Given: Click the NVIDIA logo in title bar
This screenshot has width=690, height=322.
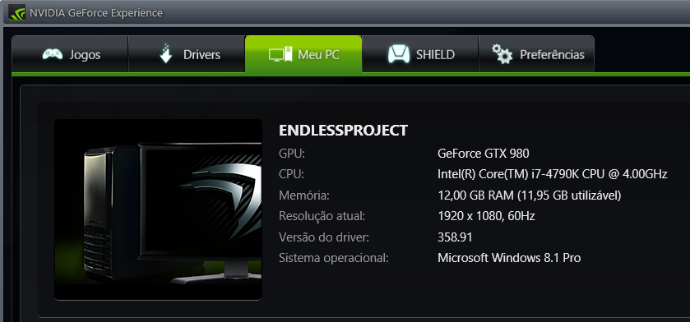Looking at the screenshot, I should [16, 13].
